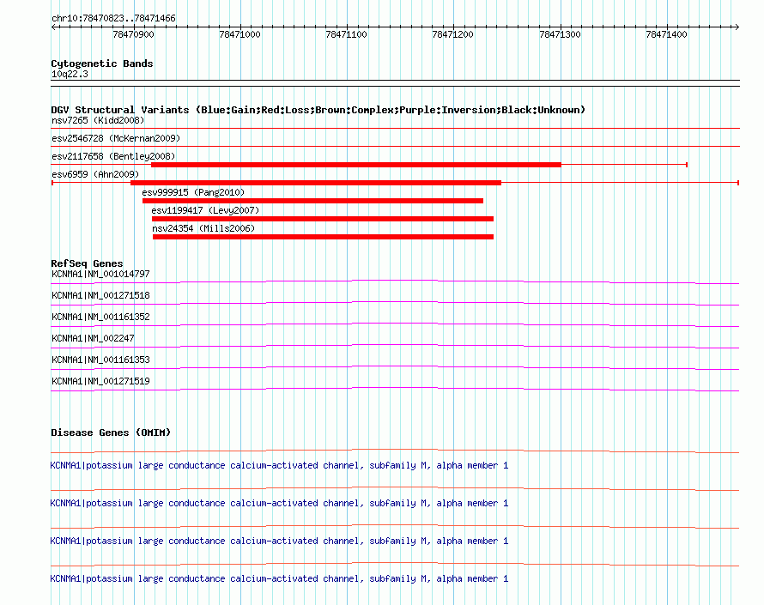Click the thick red esv6959 loss bar
Viewport: 764px width, 605px height.
(316, 183)
